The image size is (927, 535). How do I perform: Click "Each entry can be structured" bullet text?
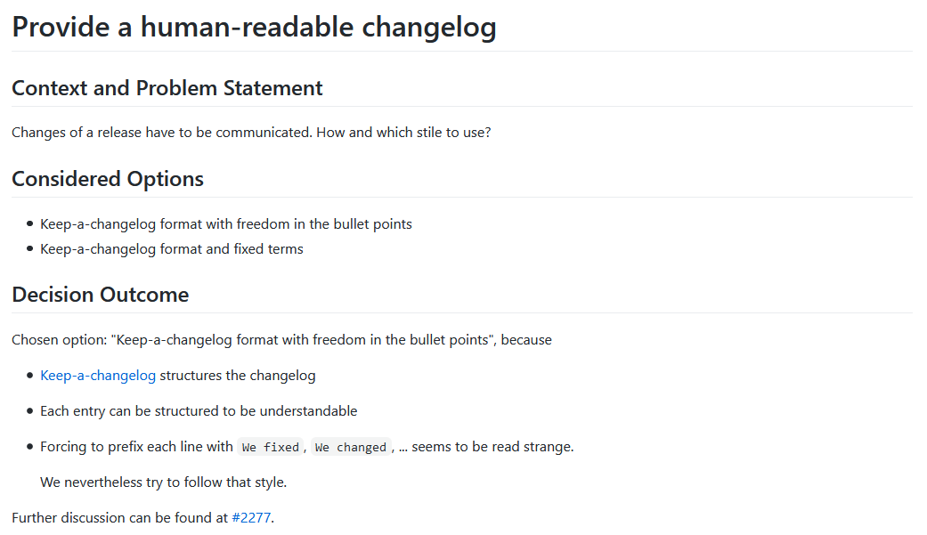coord(199,411)
